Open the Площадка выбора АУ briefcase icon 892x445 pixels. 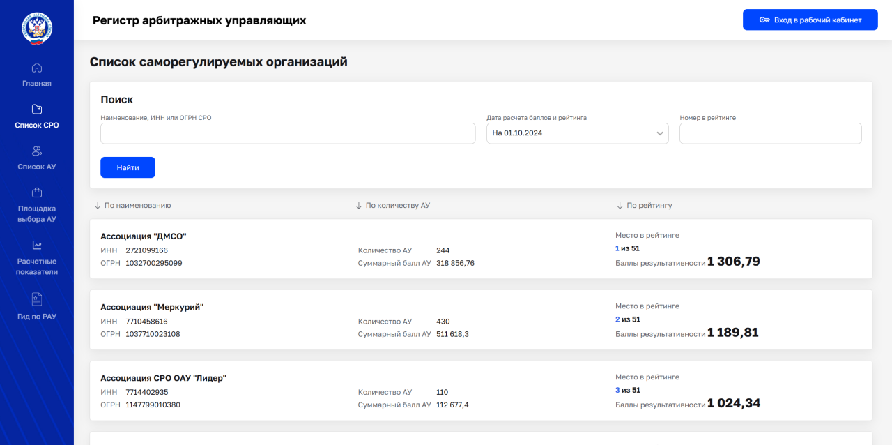(x=37, y=193)
